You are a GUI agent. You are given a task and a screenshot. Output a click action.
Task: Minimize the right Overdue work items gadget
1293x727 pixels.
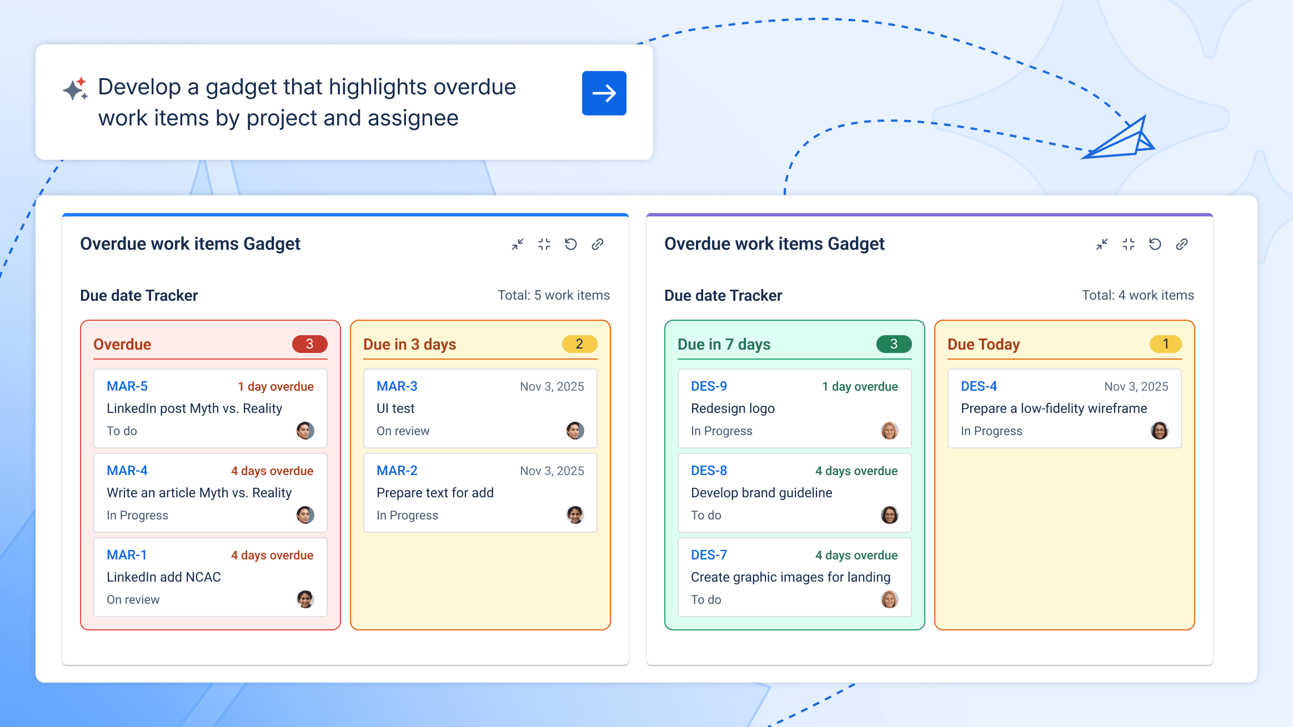click(x=1102, y=244)
